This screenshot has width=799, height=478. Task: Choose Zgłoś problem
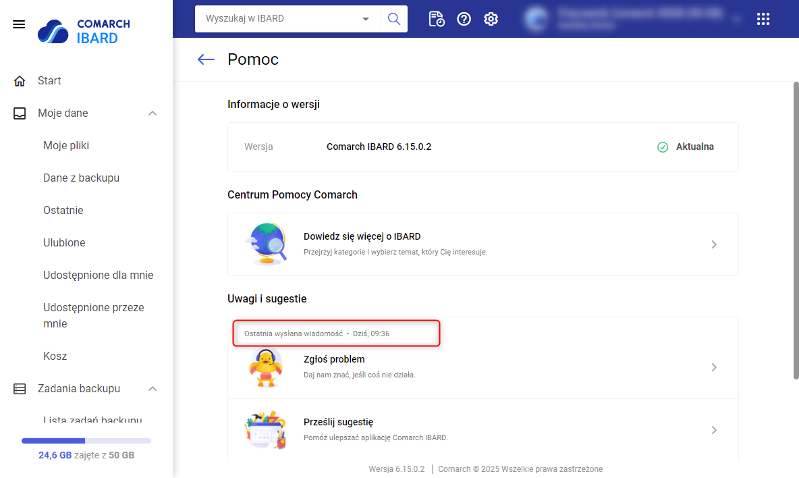pyautogui.click(x=483, y=367)
